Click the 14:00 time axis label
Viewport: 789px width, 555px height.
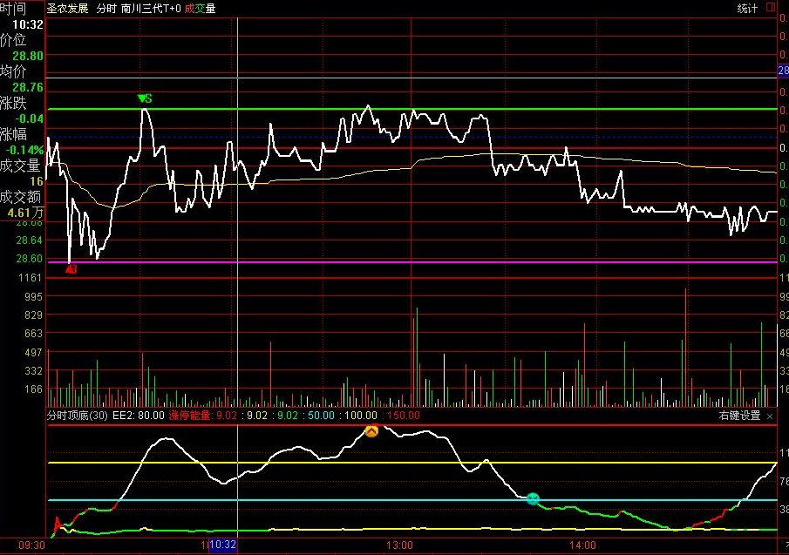582,545
